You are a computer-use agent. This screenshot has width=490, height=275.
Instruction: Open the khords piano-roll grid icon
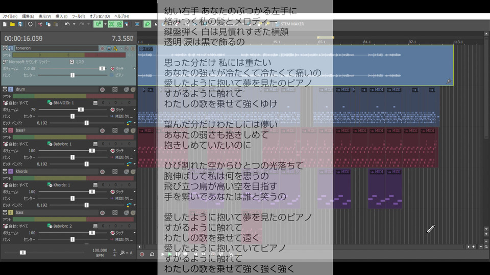115,172
